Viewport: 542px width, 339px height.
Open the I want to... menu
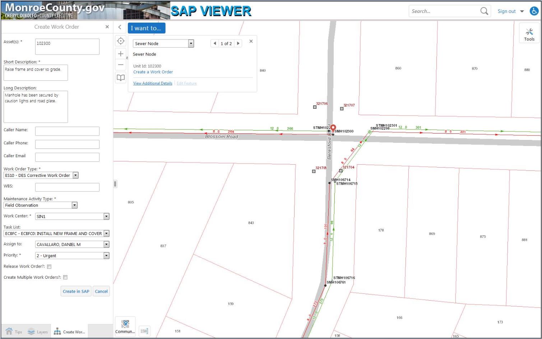146,28
